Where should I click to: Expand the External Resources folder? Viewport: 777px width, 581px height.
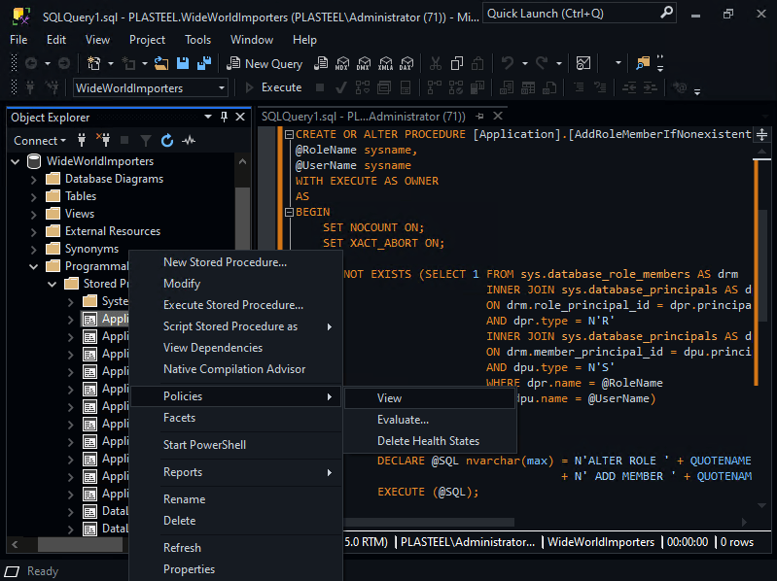[34, 231]
